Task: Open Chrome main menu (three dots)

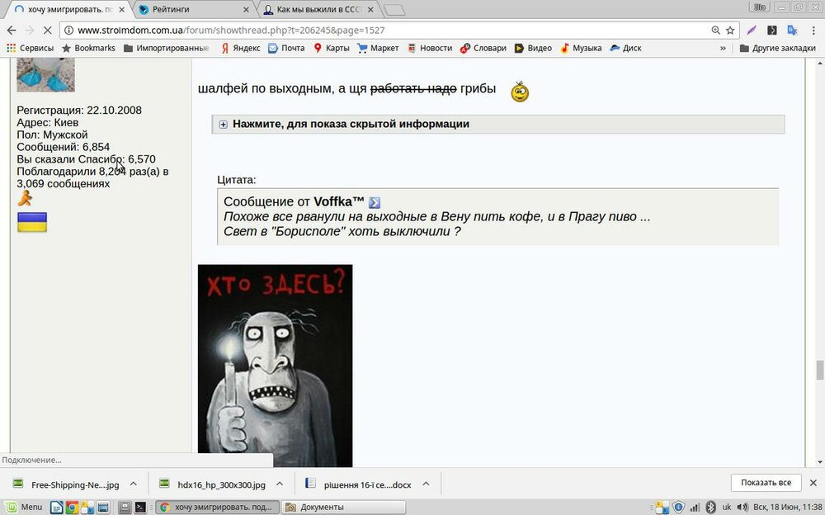Action: [813, 31]
